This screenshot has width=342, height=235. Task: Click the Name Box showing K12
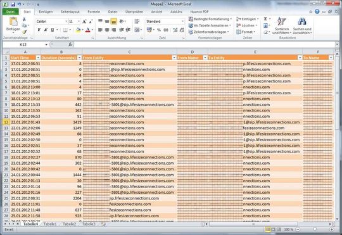tap(23, 44)
